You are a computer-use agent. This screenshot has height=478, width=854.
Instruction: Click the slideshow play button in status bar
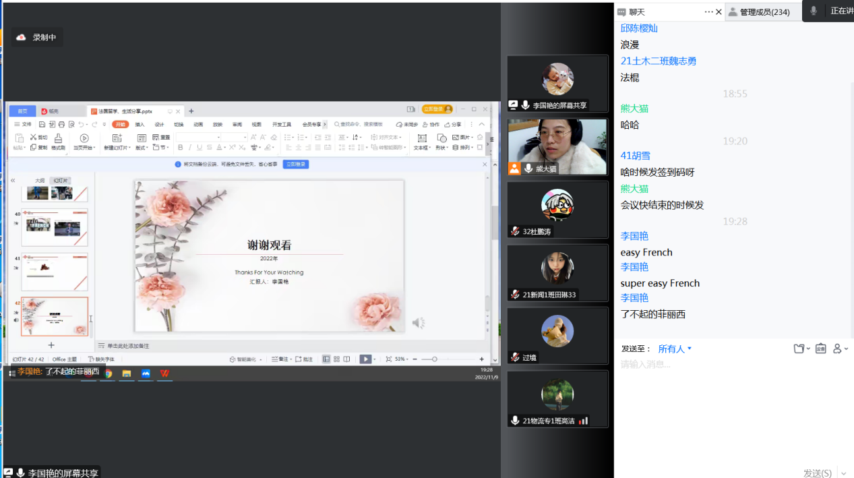coord(365,359)
